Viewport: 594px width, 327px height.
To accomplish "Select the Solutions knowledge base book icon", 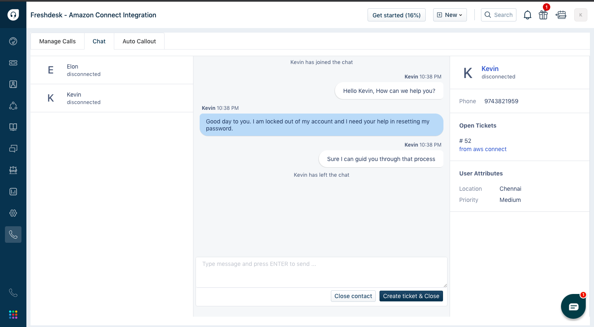I will [x=13, y=127].
